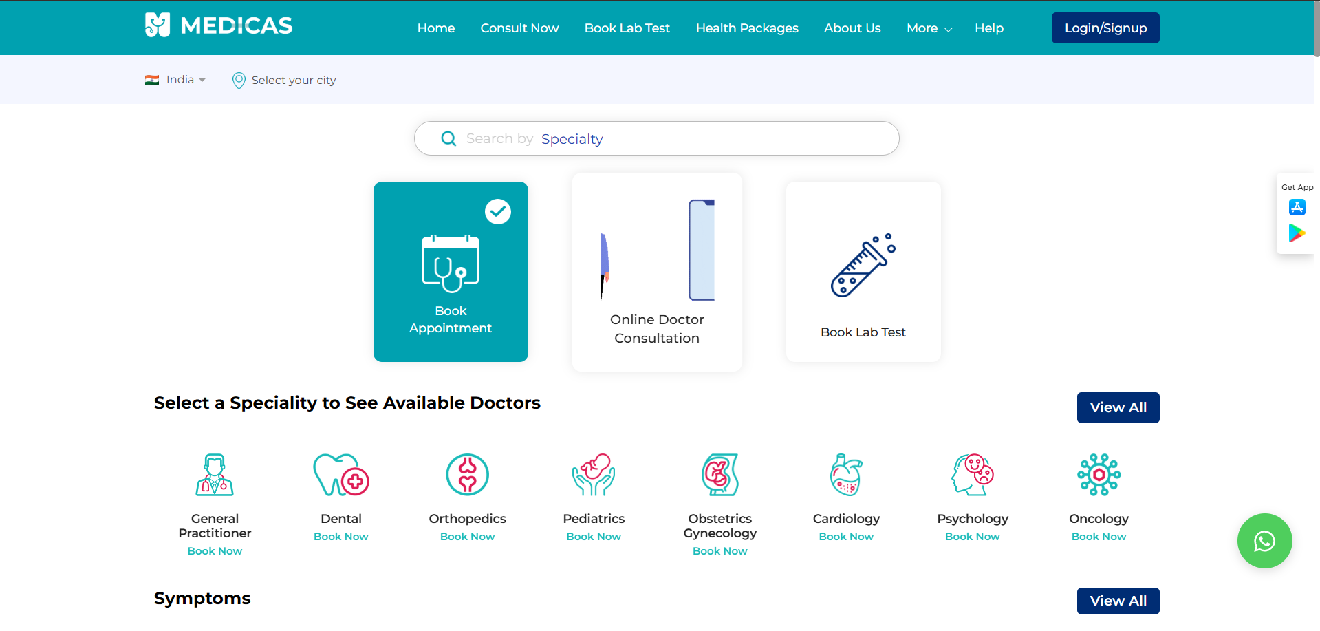Click the Login/Signup button
Screen dimensions: 1320x631
pos(1105,28)
